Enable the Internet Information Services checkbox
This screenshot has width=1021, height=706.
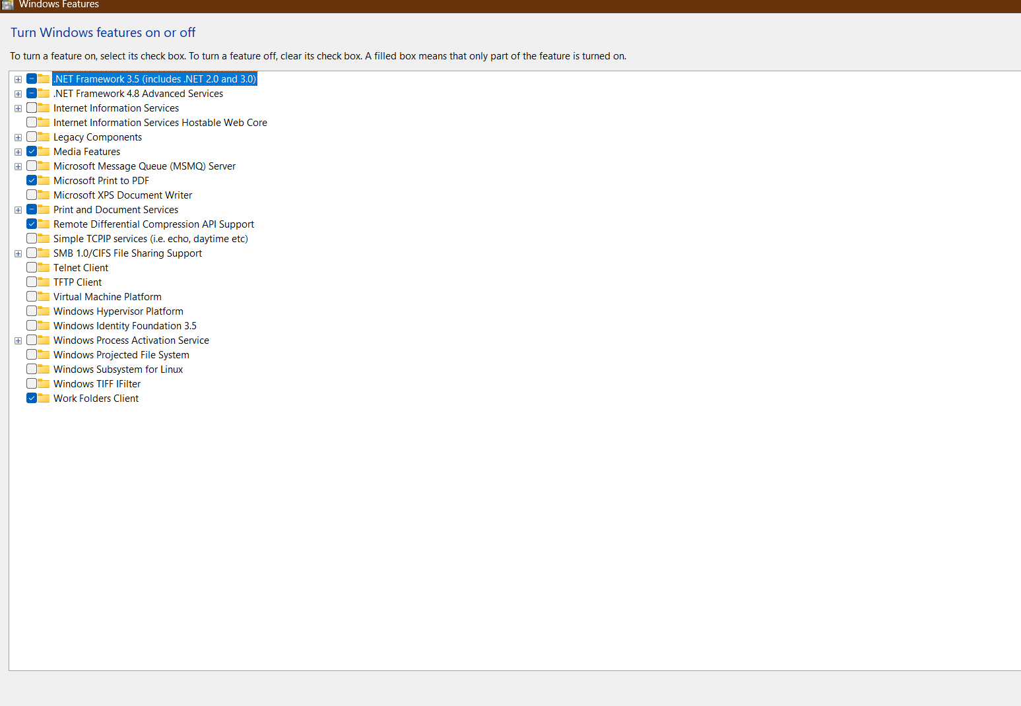tap(32, 108)
